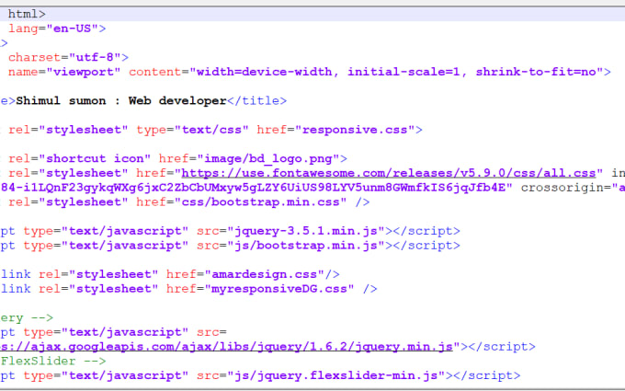Click the lang value "en-US"

click(x=75, y=29)
